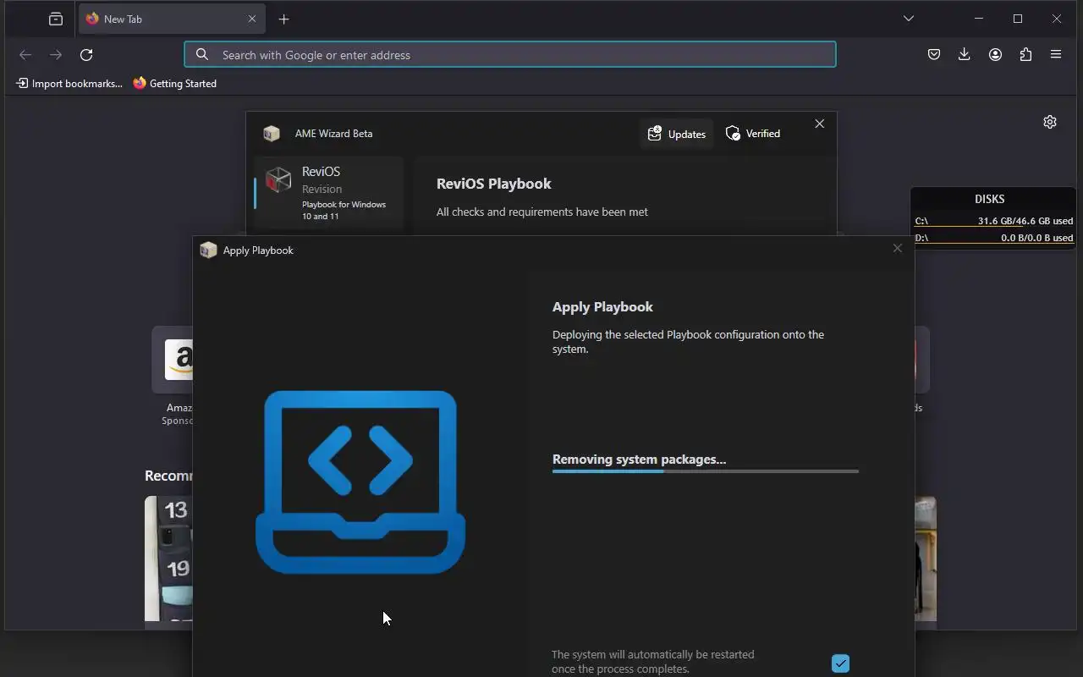Click 'All checks and requirements have been met'
The height and width of the screenshot is (677, 1083).
[x=542, y=212]
